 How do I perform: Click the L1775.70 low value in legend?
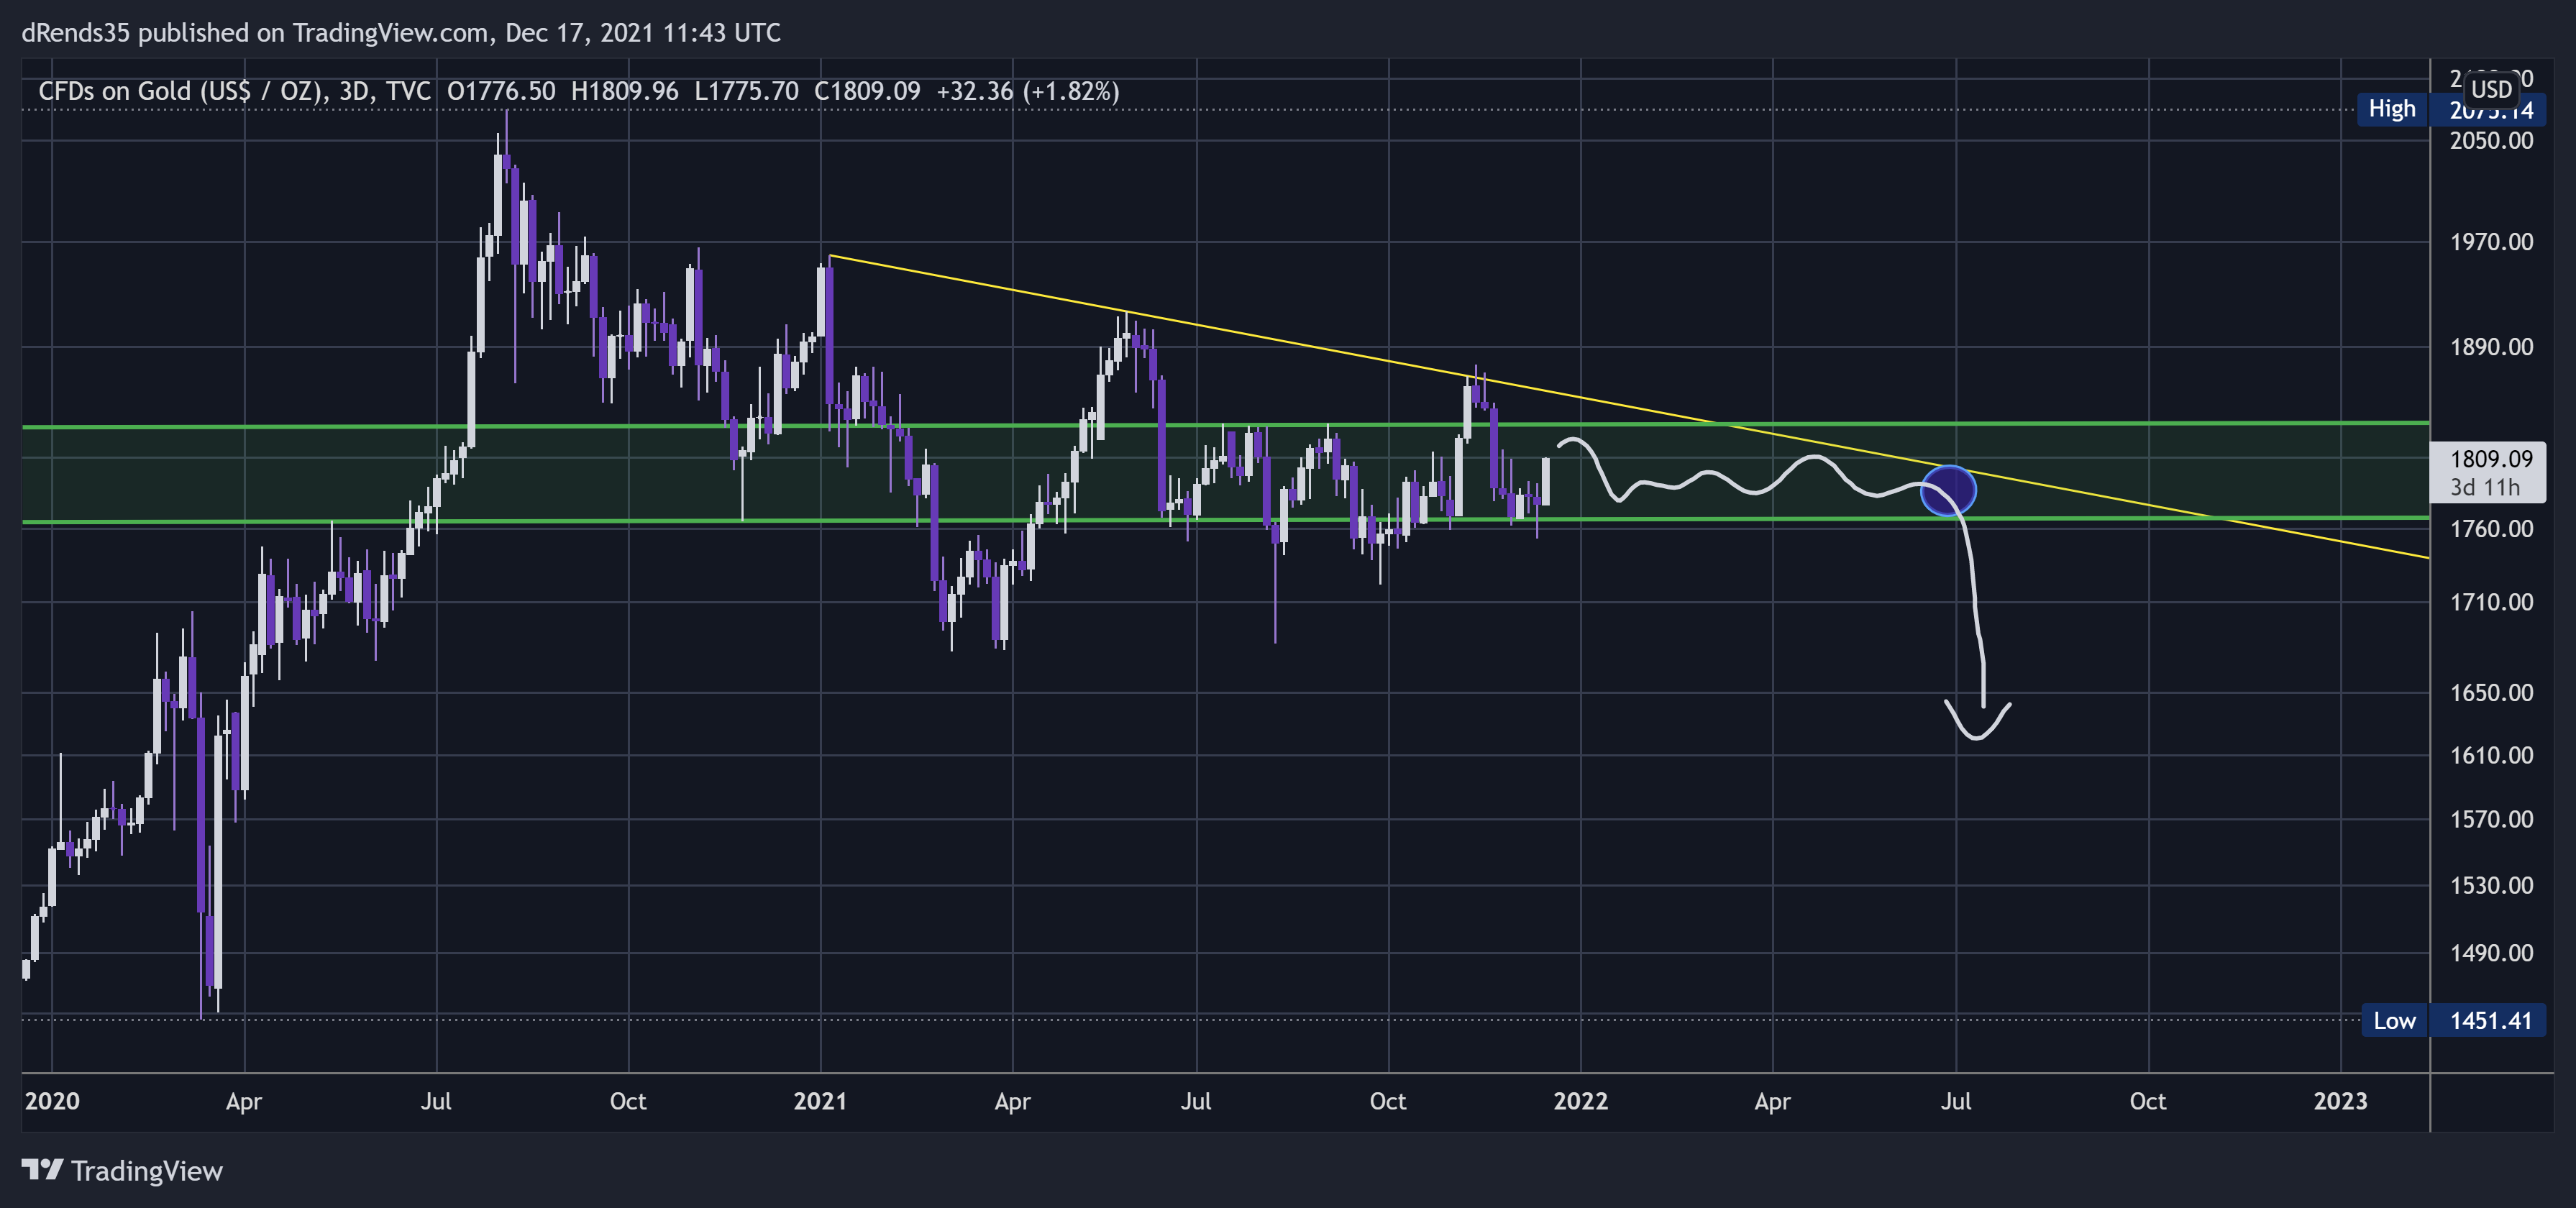tap(746, 91)
